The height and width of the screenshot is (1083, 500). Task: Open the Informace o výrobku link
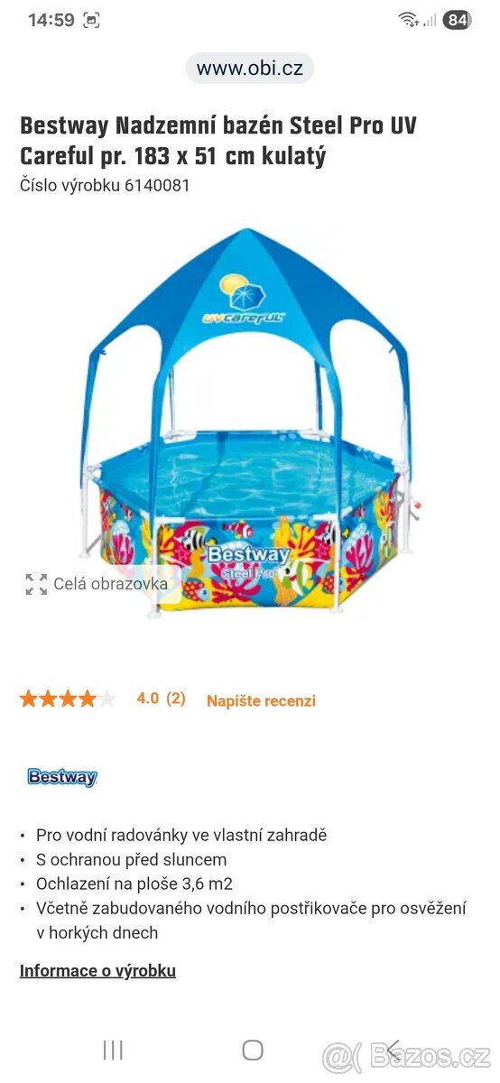click(x=97, y=970)
